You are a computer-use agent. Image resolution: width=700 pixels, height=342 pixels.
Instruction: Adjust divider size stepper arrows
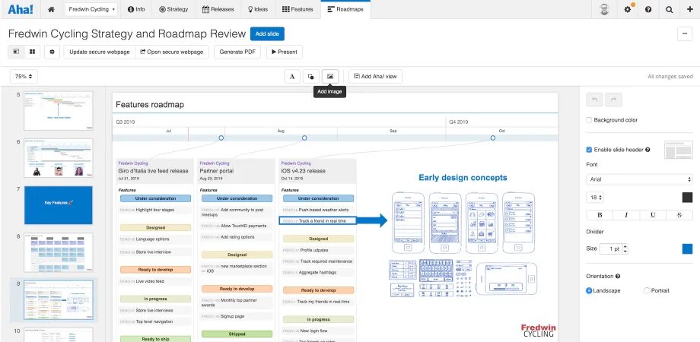[x=625, y=249]
